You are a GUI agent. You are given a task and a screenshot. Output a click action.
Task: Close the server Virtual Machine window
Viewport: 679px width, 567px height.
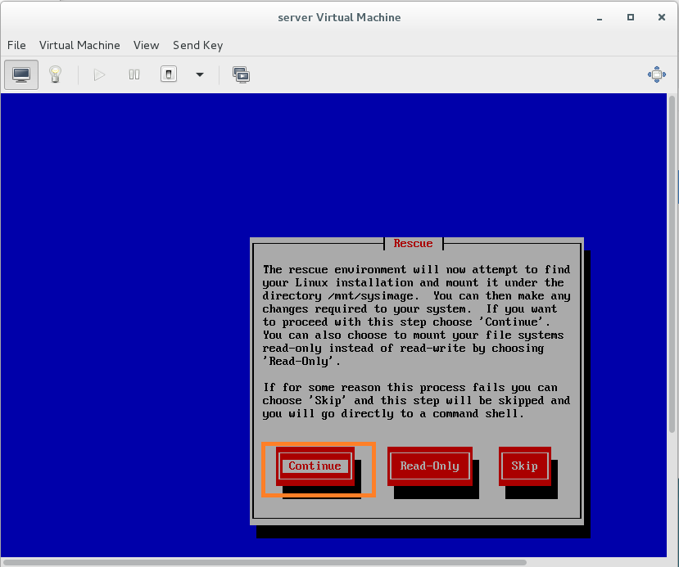(x=659, y=17)
